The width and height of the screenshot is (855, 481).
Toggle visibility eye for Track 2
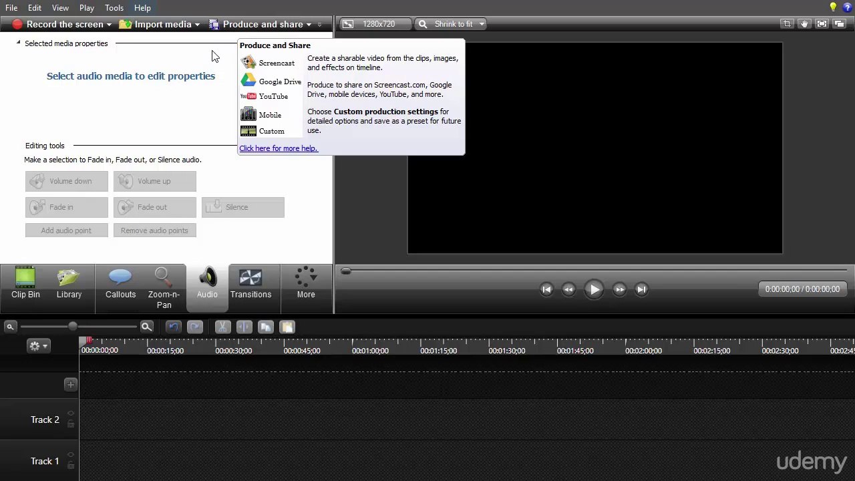pyautogui.click(x=71, y=414)
